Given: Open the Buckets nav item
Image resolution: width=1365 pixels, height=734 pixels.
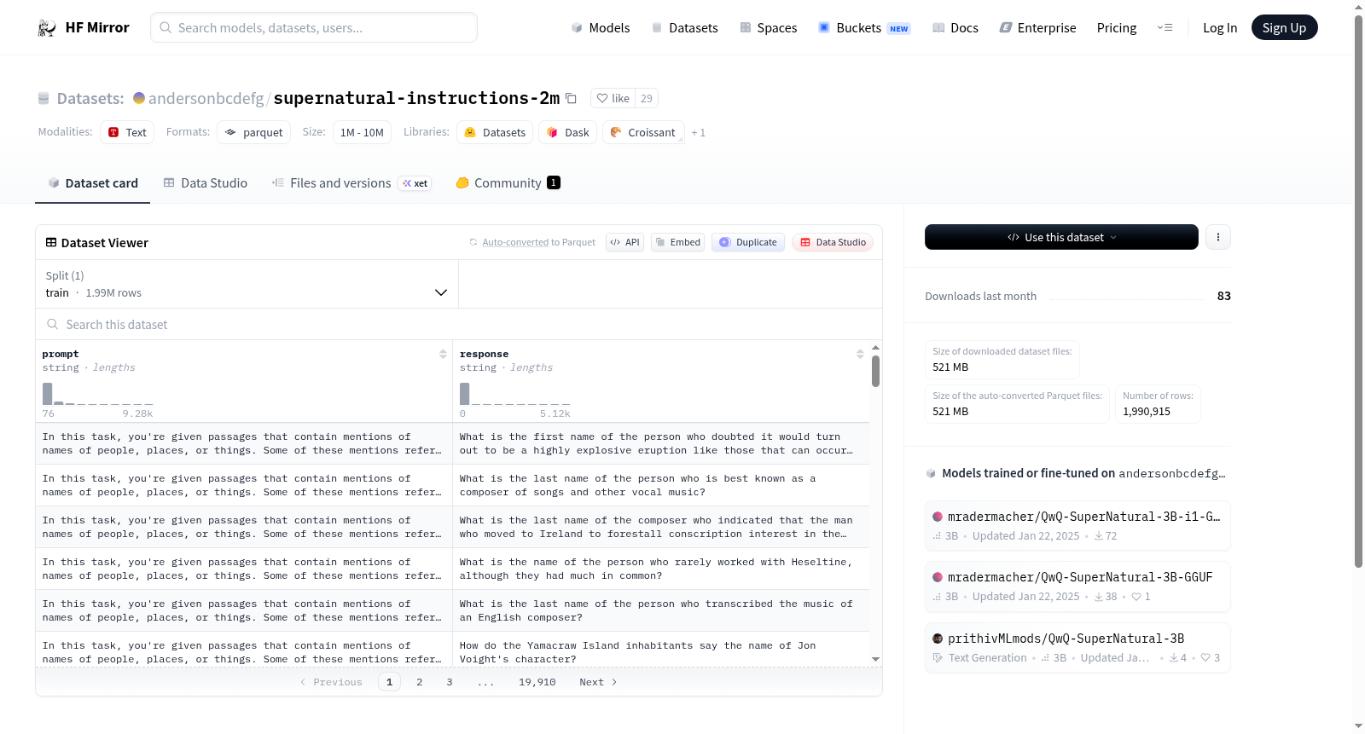Looking at the screenshot, I should click(864, 27).
